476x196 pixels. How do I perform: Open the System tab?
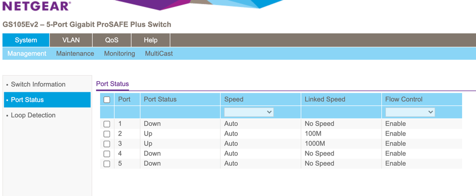[26, 40]
